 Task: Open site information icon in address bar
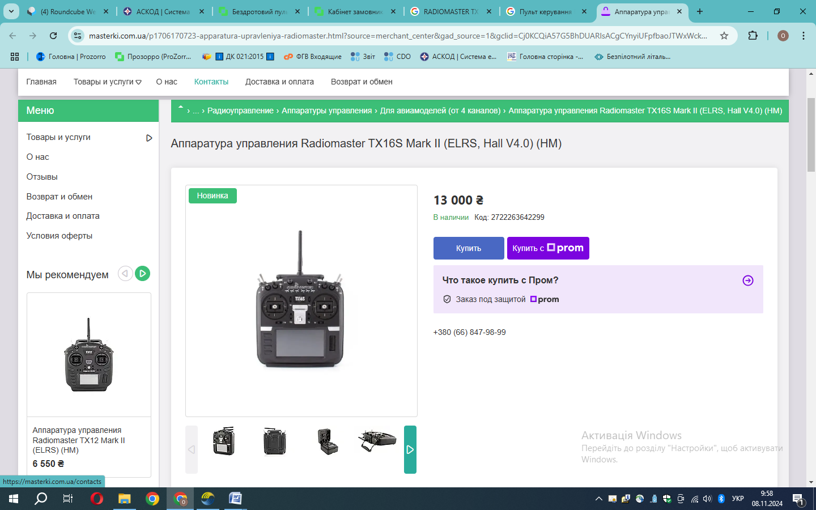78,36
